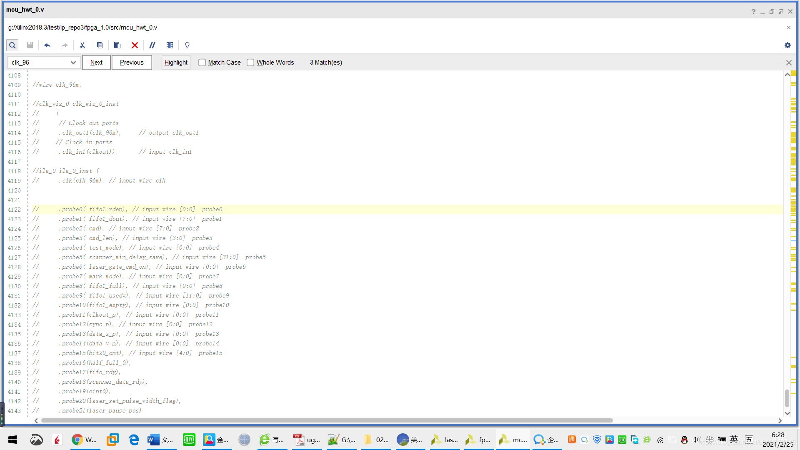Toggle the search magnifier icon
800x450 pixels.
(x=12, y=45)
